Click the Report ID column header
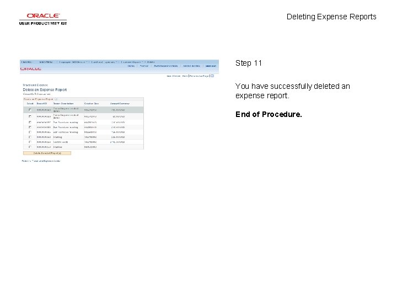This screenshot has width=397, height=298. pos(42,104)
